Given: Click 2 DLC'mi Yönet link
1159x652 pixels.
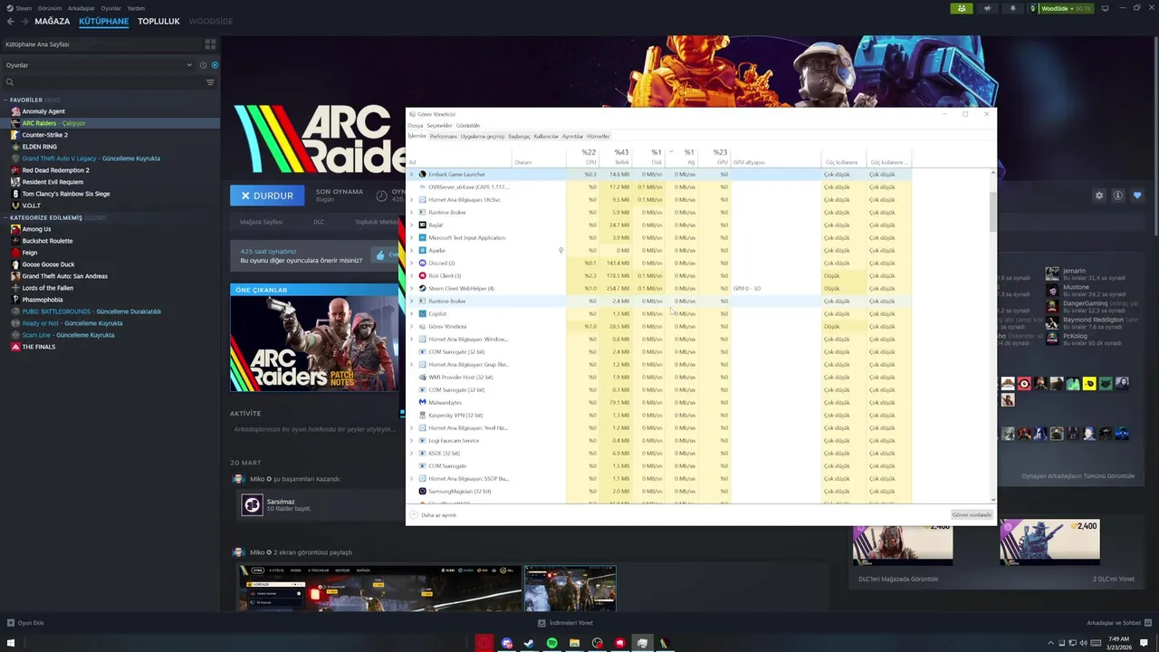Looking at the screenshot, I should (1113, 579).
